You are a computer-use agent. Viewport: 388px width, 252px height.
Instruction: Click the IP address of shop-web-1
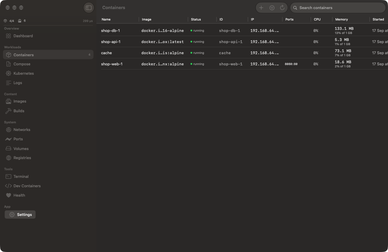pos(265,64)
